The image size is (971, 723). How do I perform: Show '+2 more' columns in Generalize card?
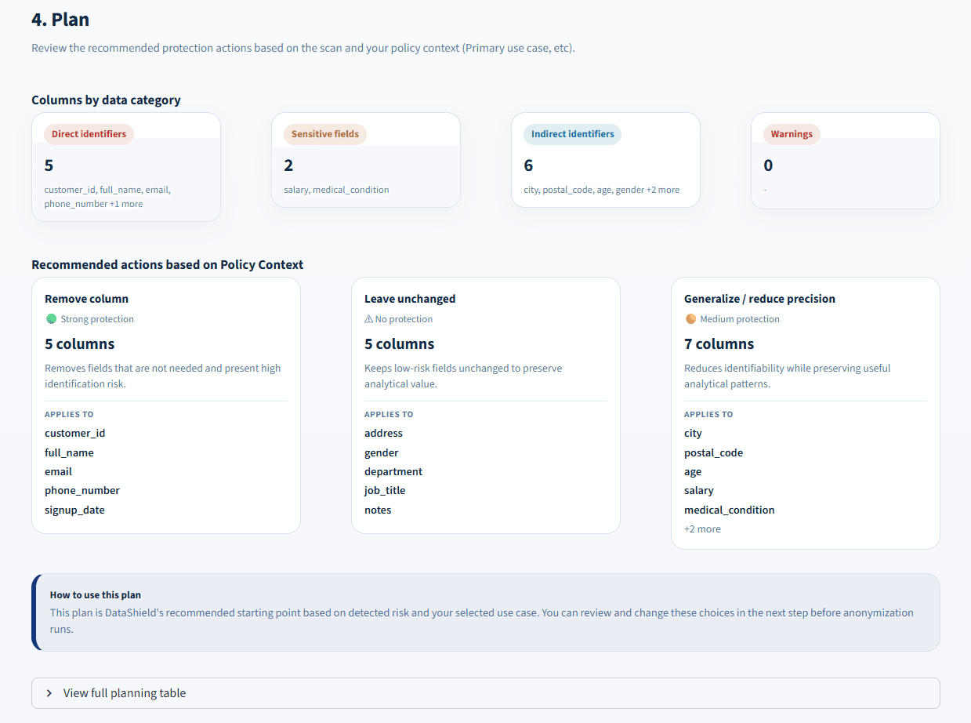point(702,529)
